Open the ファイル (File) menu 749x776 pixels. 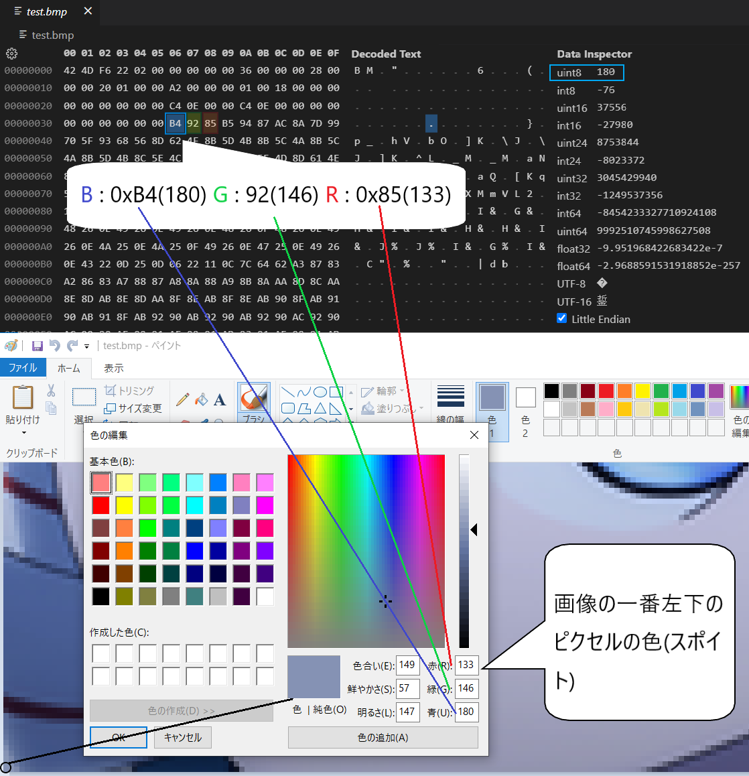click(x=23, y=367)
